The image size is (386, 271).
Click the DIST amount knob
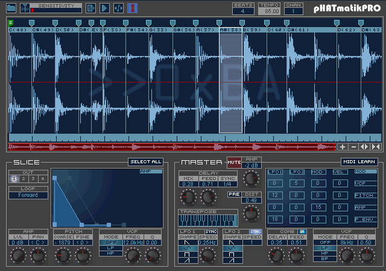251,213
